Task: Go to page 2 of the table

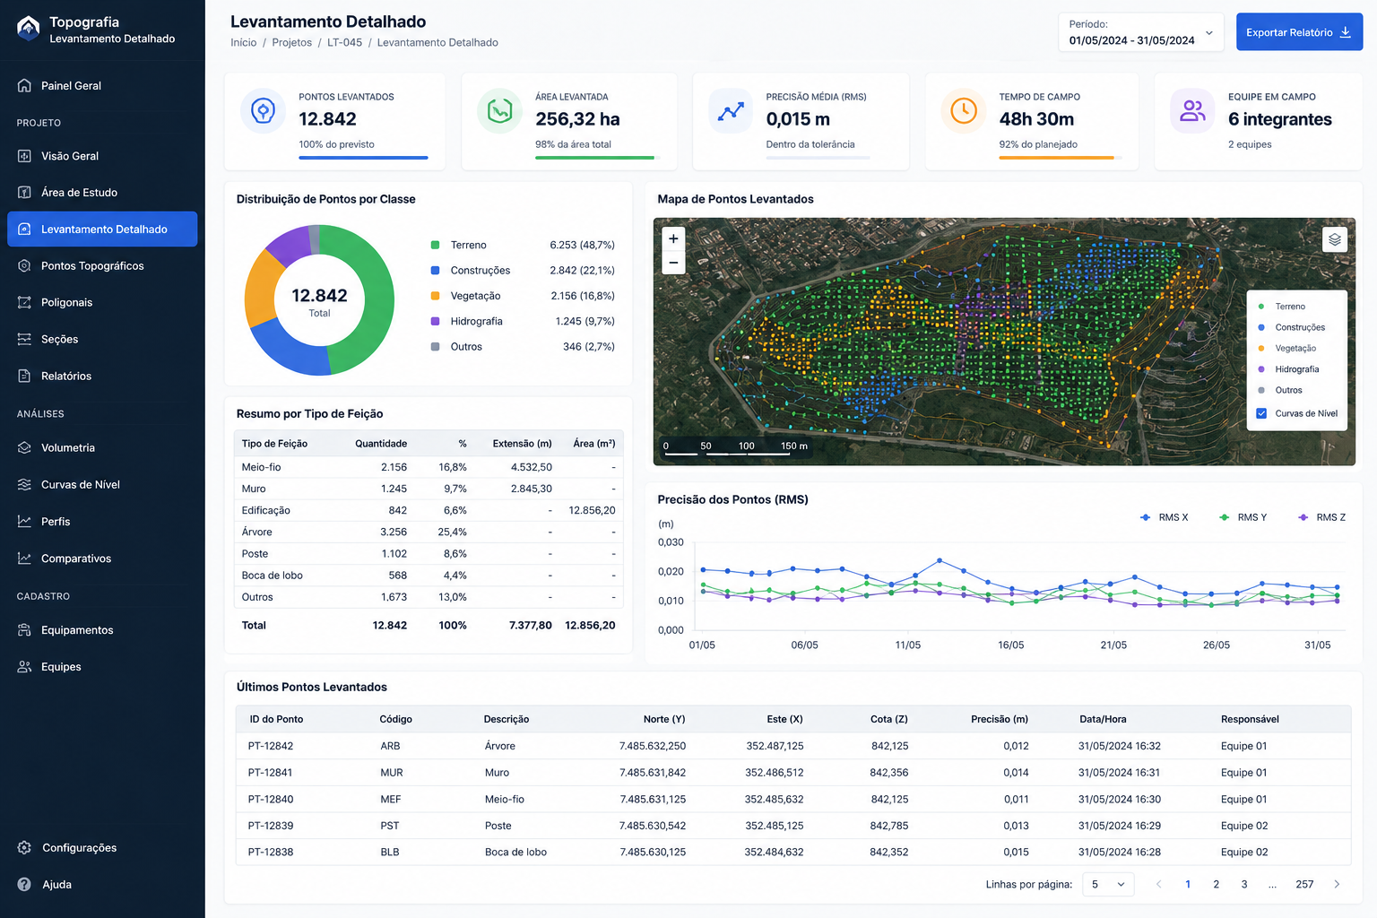Action: (x=1217, y=885)
